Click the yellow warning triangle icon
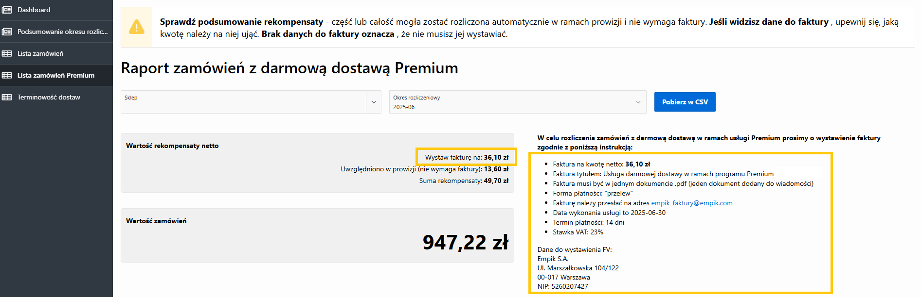This screenshot has height=297, width=921. click(137, 27)
